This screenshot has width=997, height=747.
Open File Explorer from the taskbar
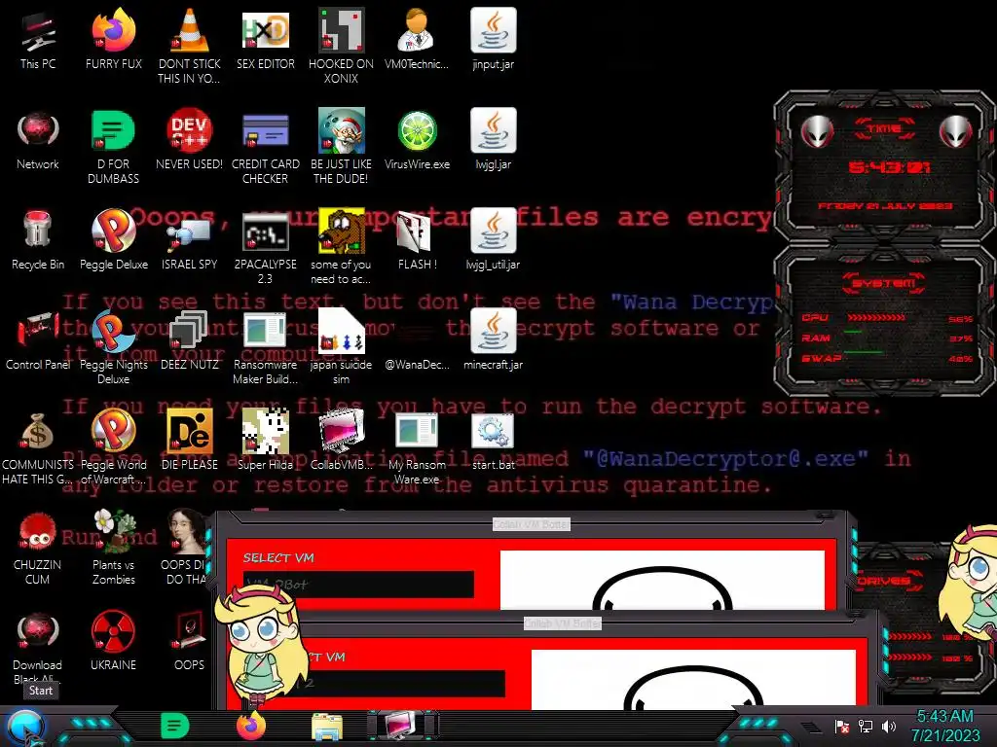point(327,727)
